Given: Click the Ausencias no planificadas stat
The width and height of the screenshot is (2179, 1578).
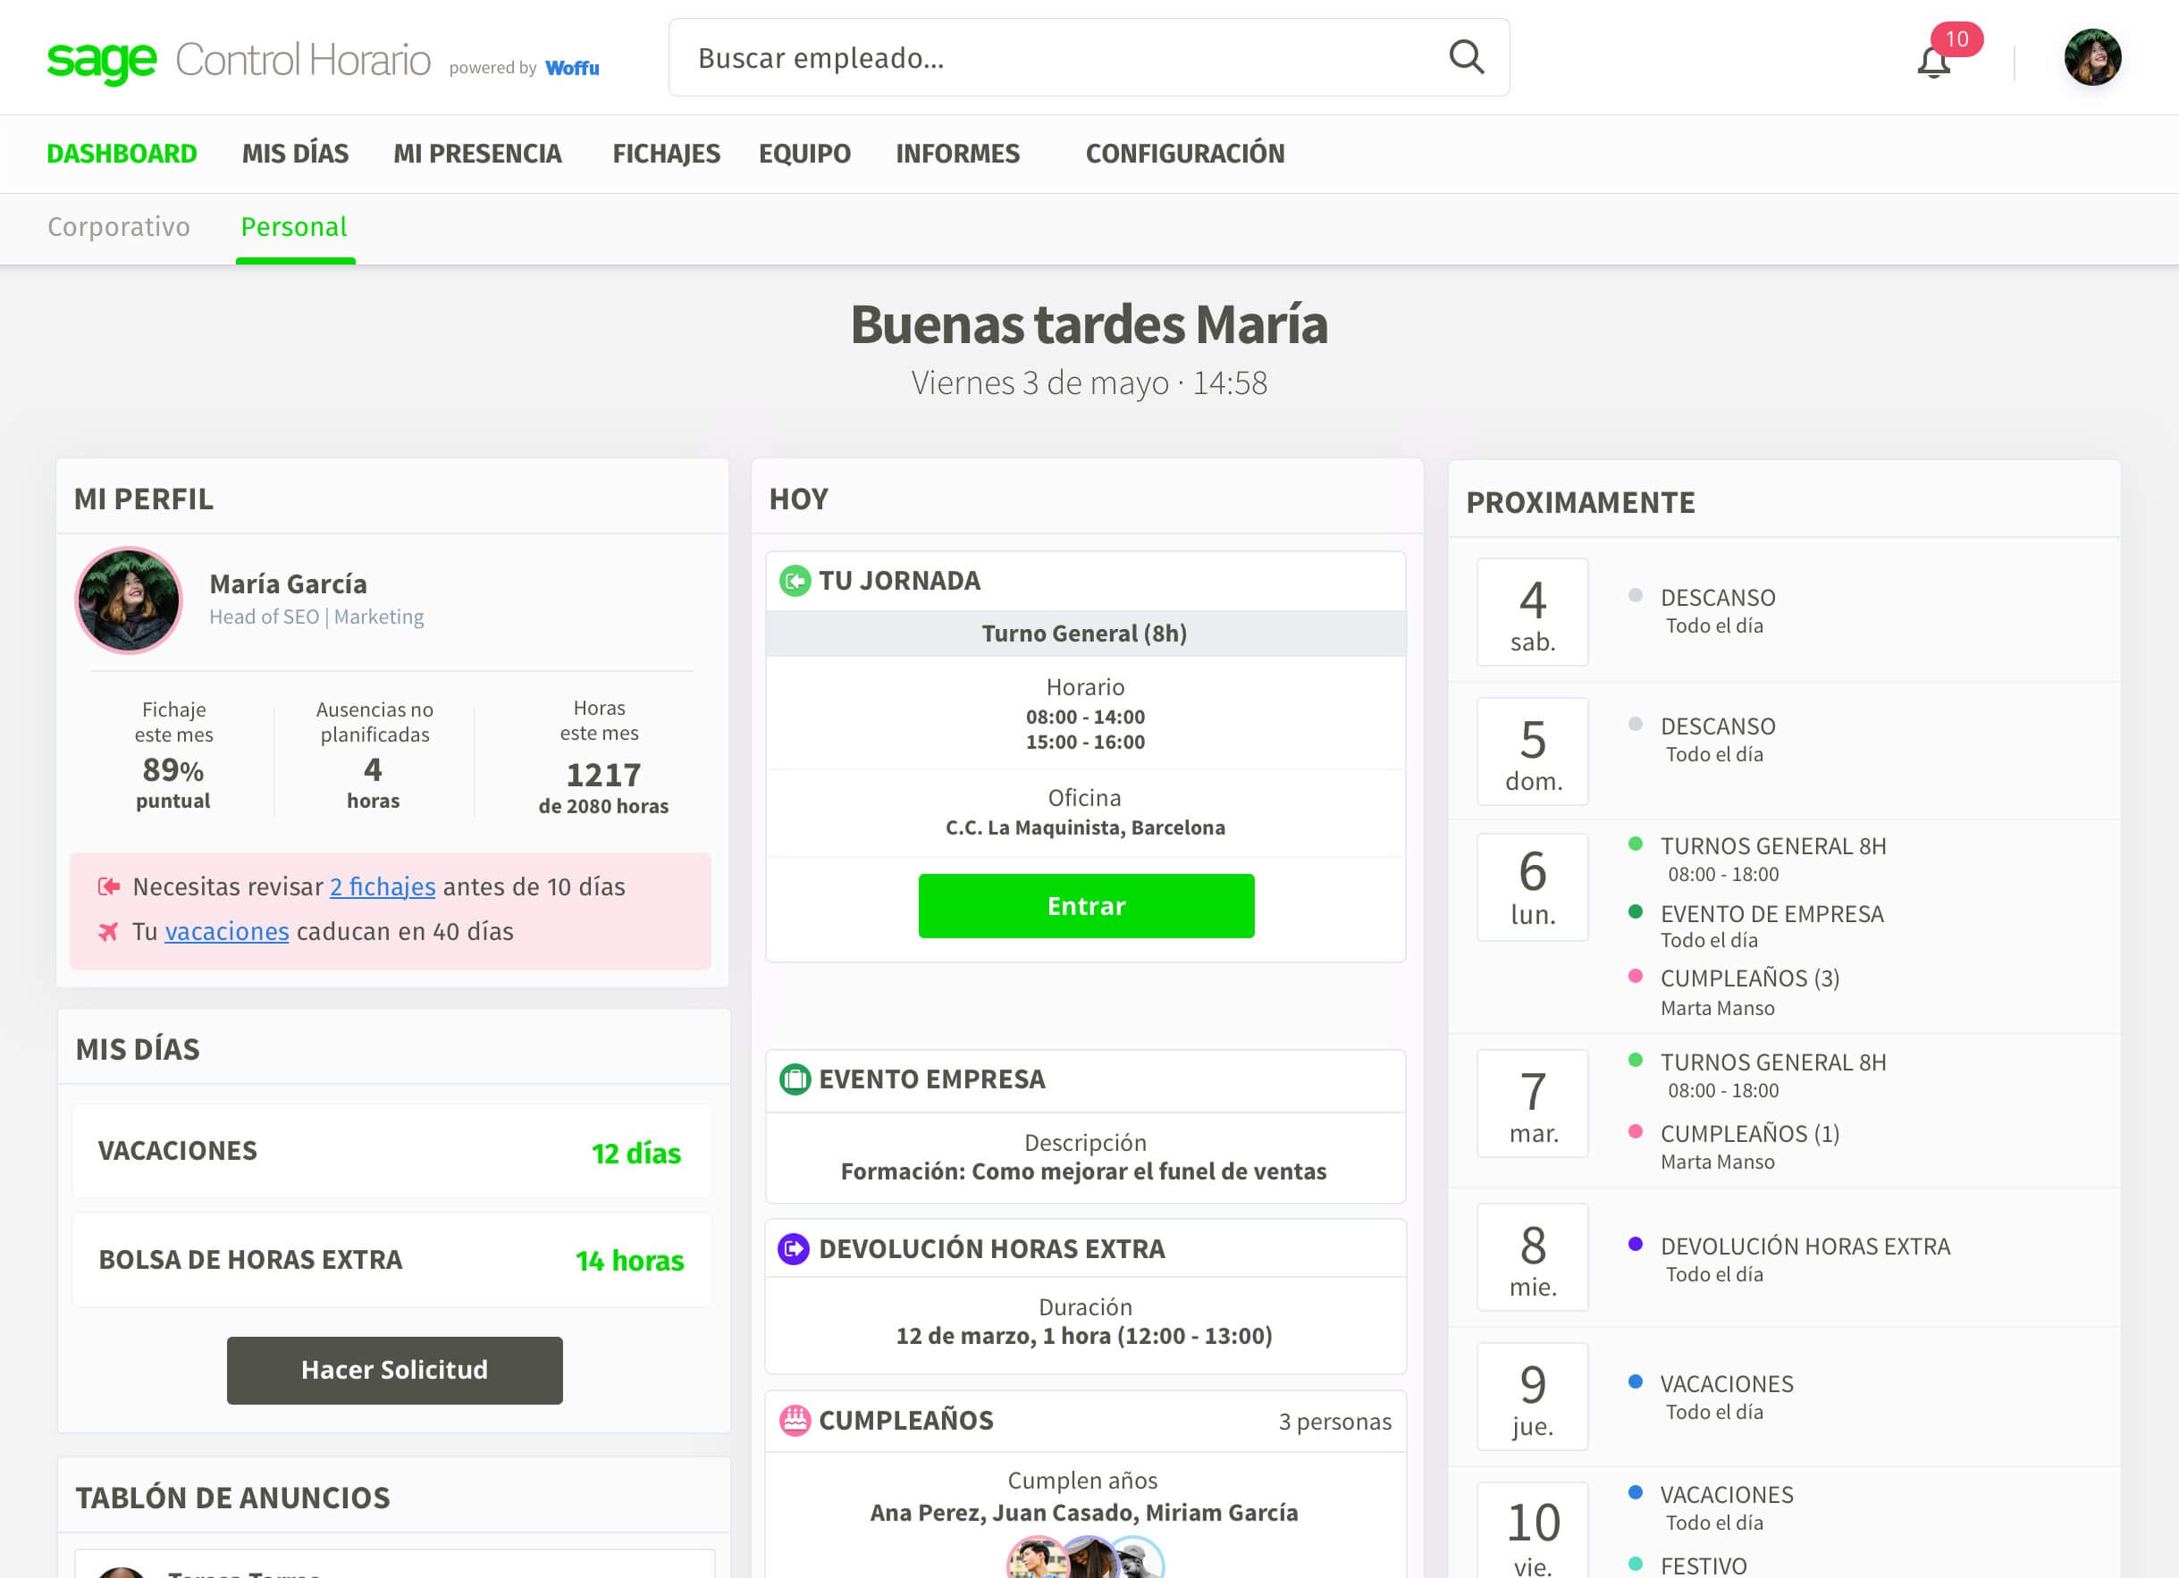Looking at the screenshot, I should coord(374,755).
